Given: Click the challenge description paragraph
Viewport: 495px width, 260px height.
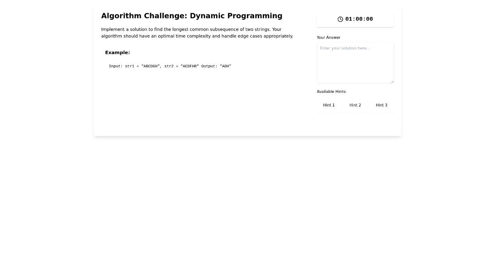Looking at the screenshot, I should coord(197,33).
